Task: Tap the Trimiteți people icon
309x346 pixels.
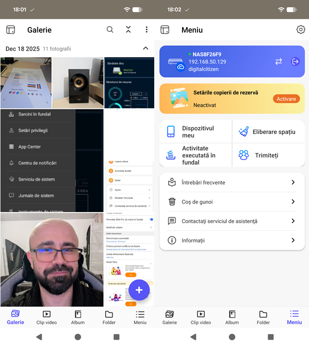Action: pyautogui.click(x=244, y=155)
